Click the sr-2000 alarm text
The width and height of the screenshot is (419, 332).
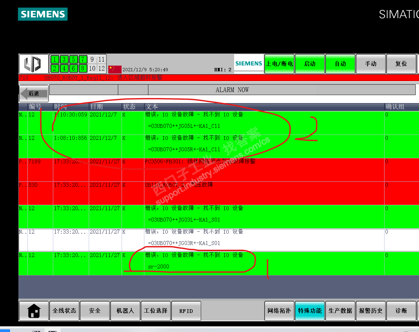[158, 267]
